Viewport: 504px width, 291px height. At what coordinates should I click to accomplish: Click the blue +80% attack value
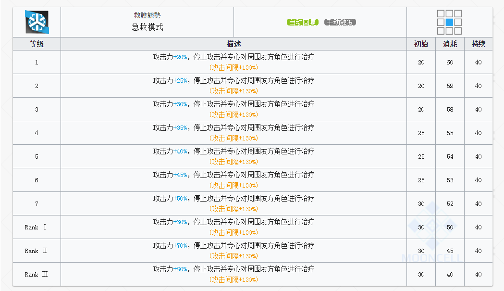coord(180,269)
